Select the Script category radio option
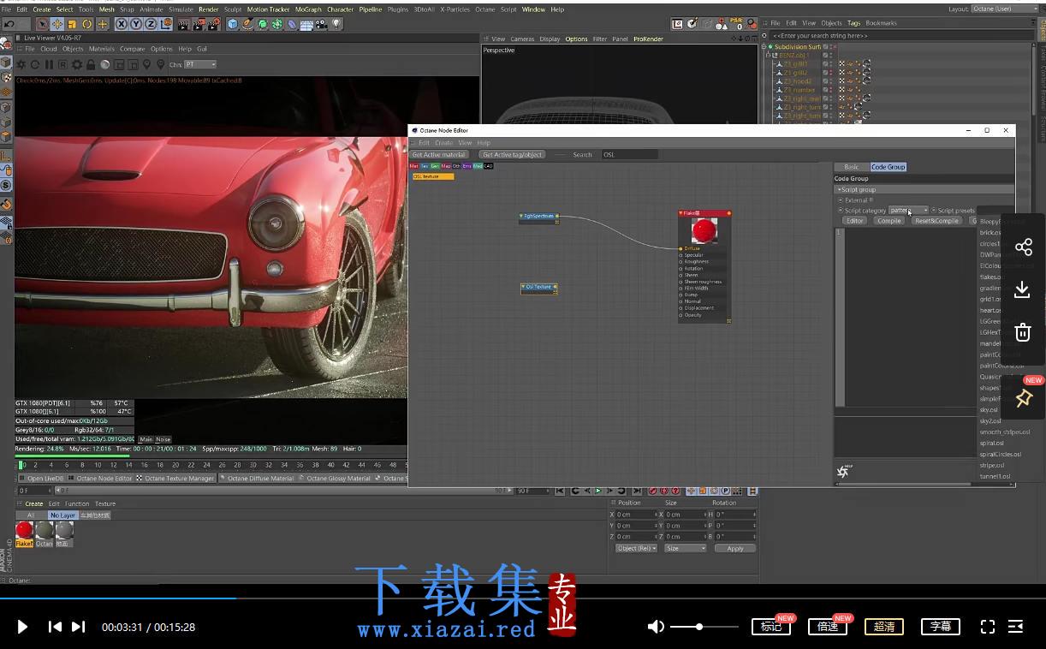Screen dimensions: 1046x649 tap(841, 210)
